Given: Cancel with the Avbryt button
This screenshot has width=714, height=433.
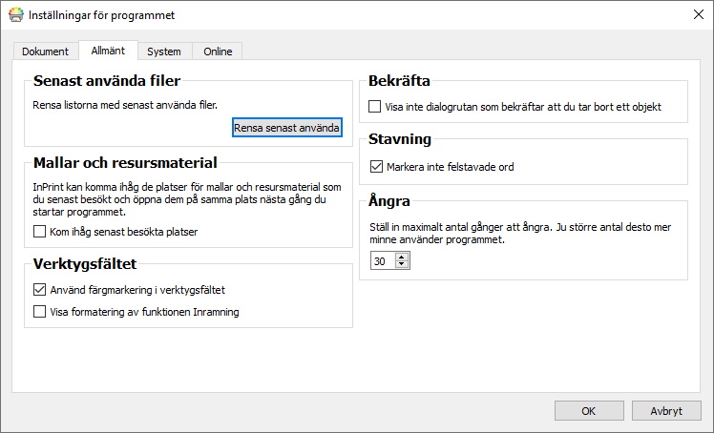Looking at the screenshot, I should pos(666,410).
